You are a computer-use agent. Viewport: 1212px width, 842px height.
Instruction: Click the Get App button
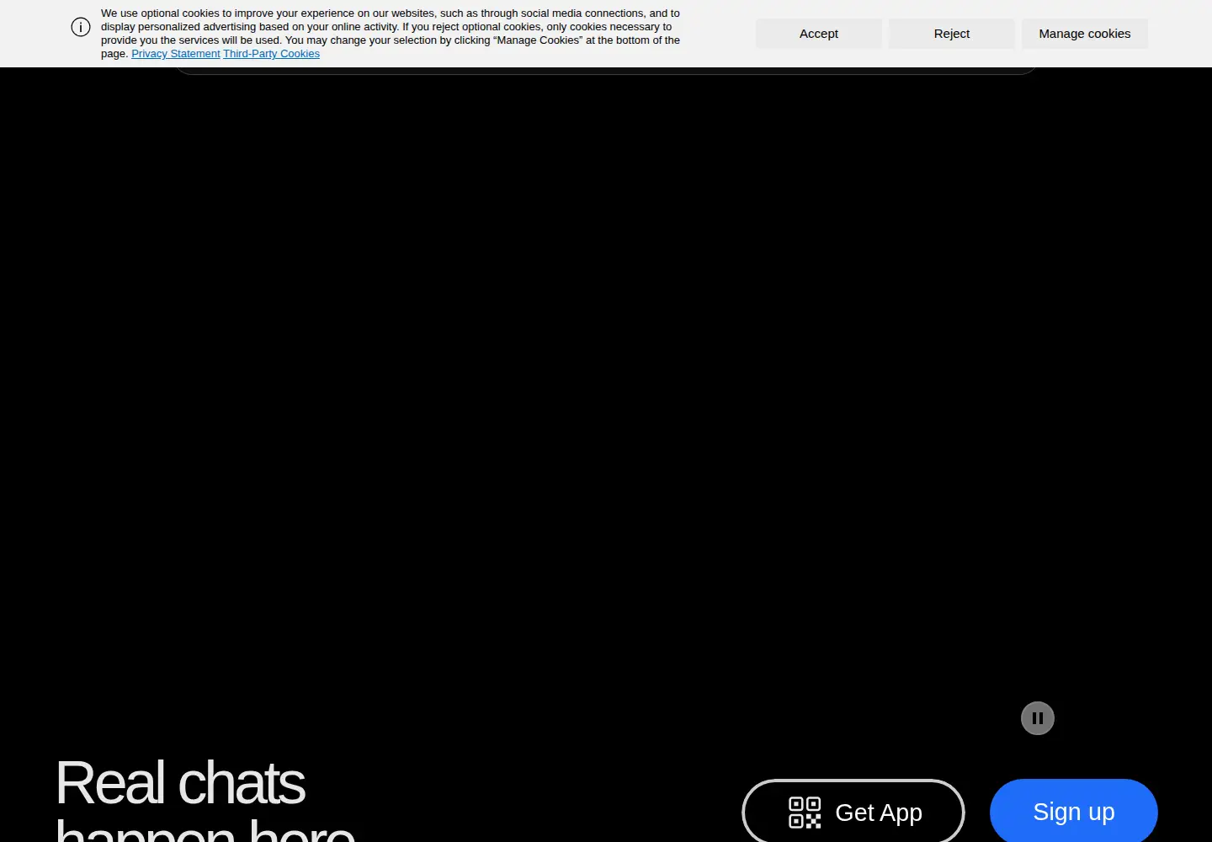coord(853,812)
